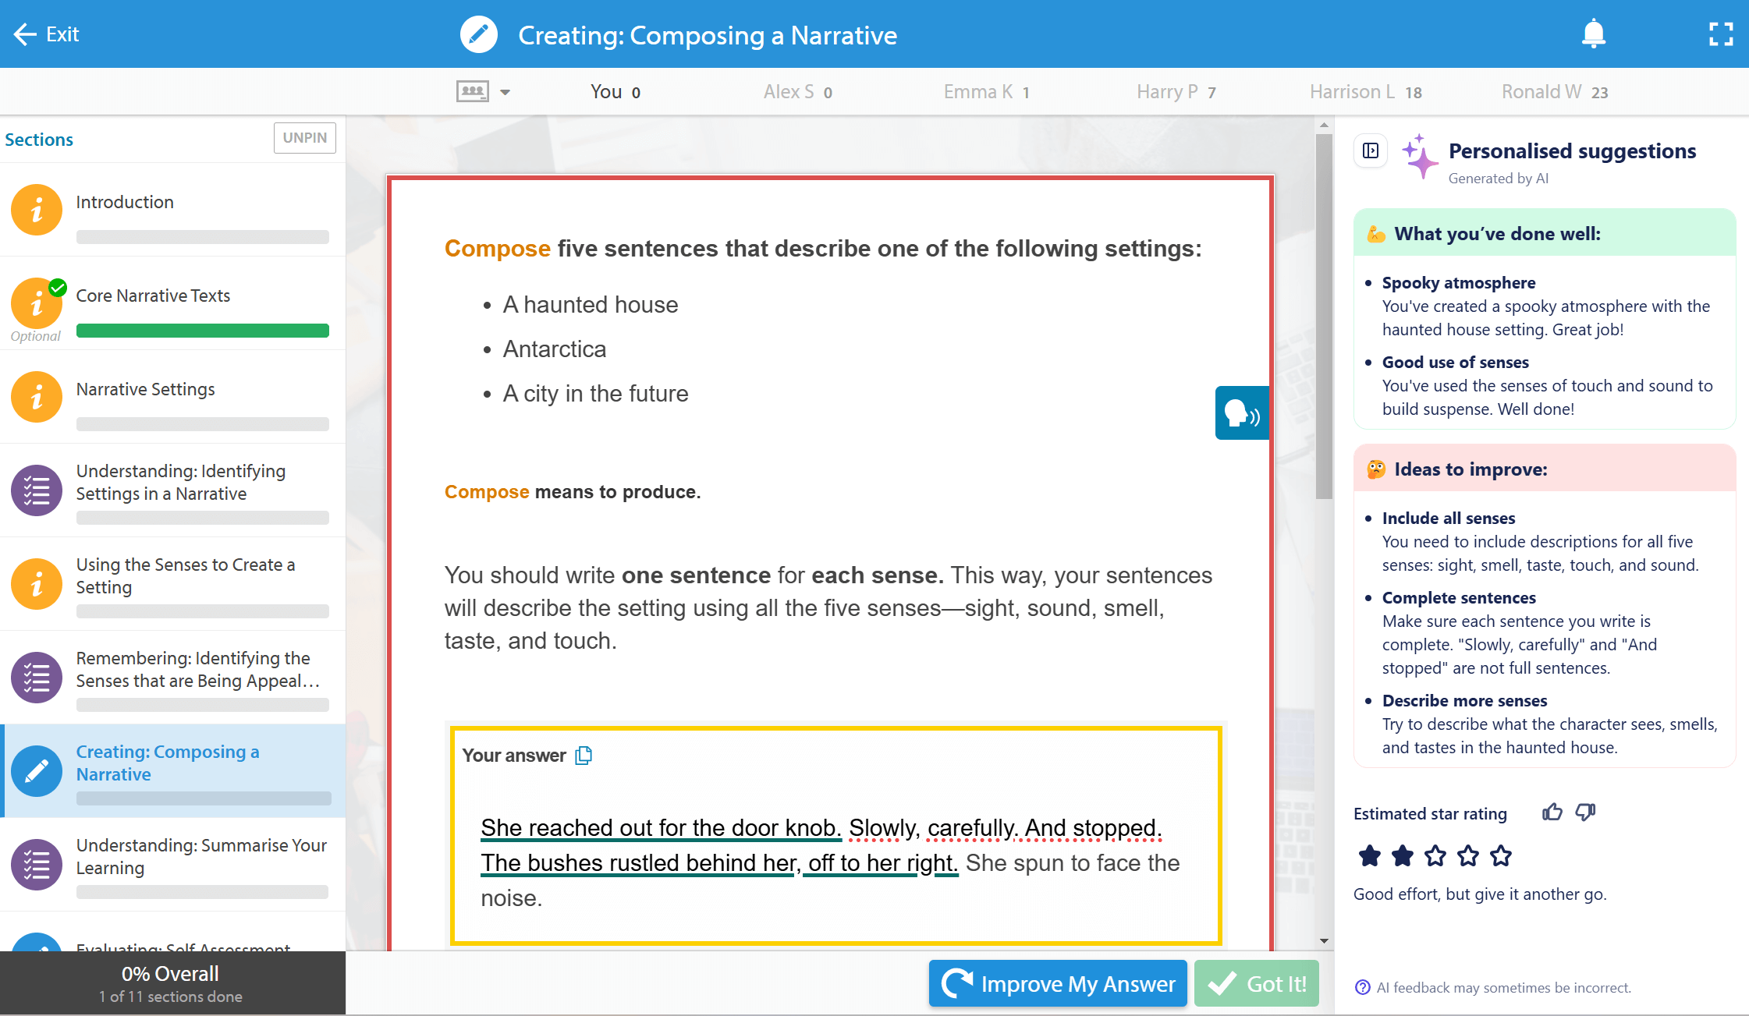
Task: Click Improve My Answer button
Action: pos(1058,984)
